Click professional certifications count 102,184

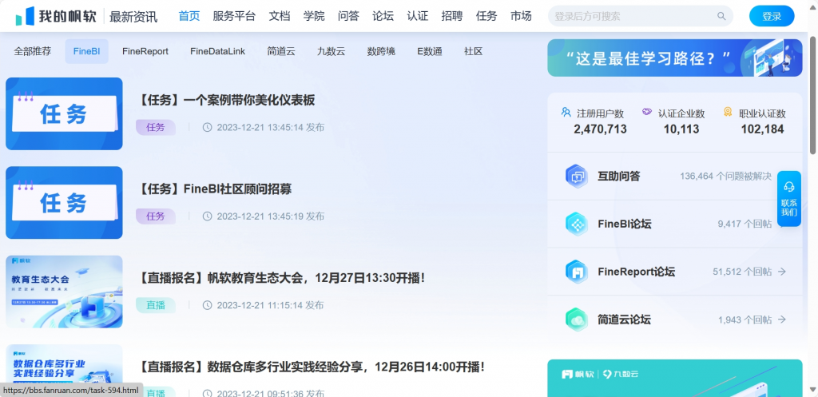762,129
